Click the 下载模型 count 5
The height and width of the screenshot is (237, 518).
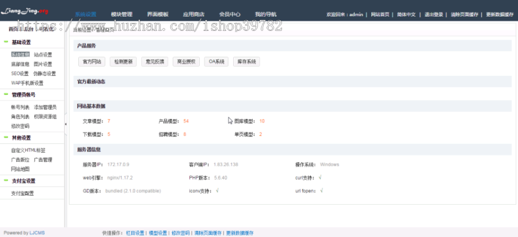click(x=109, y=134)
